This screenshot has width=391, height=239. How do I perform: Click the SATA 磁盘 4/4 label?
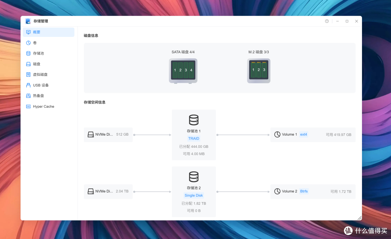pyautogui.click(x=183, y=52)
